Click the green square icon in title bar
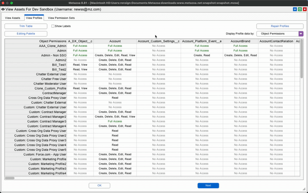 tap(300, 9)
